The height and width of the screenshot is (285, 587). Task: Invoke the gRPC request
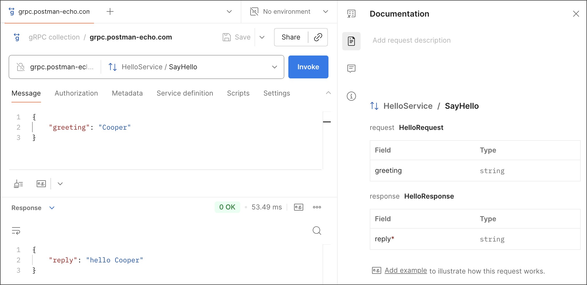pos(308,67)
